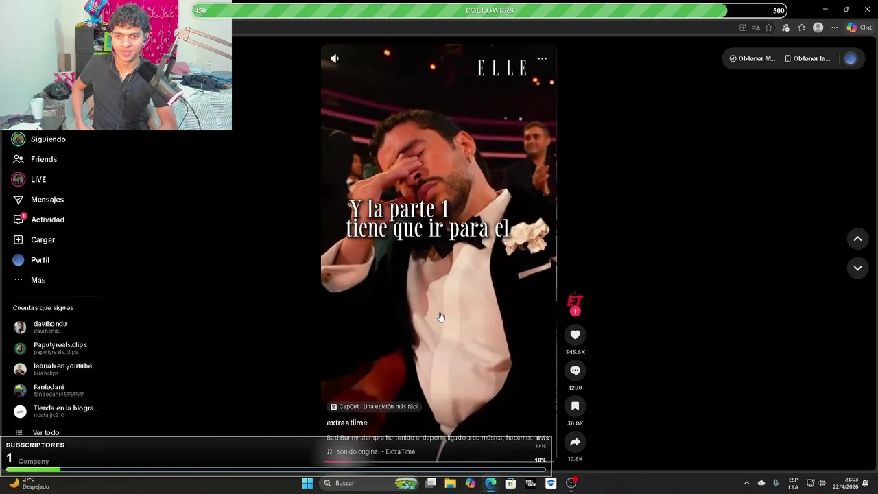Open Microsoft Store from taskbar
Screen dimensions: 878x494
click(510, 483)
